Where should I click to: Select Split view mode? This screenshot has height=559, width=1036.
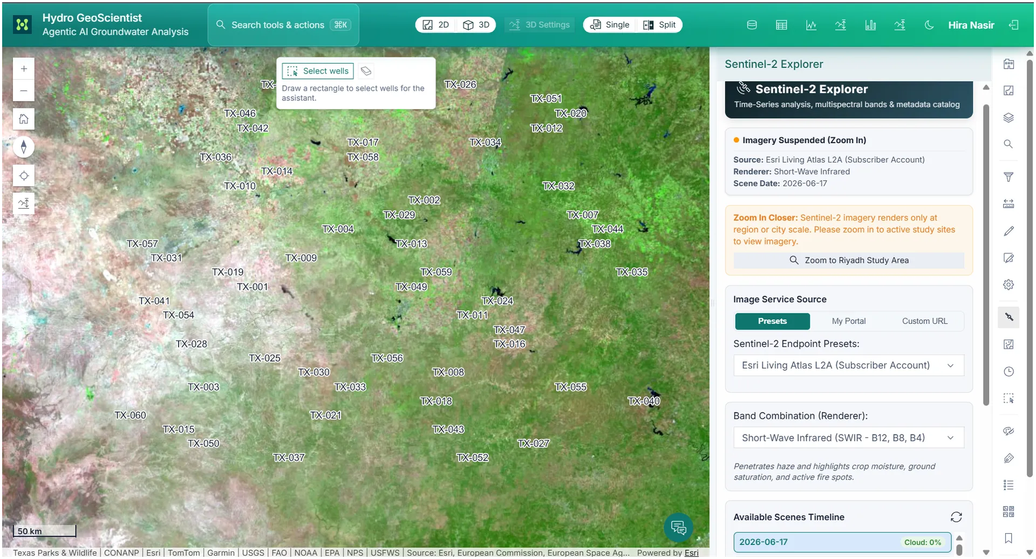(659, 25)
